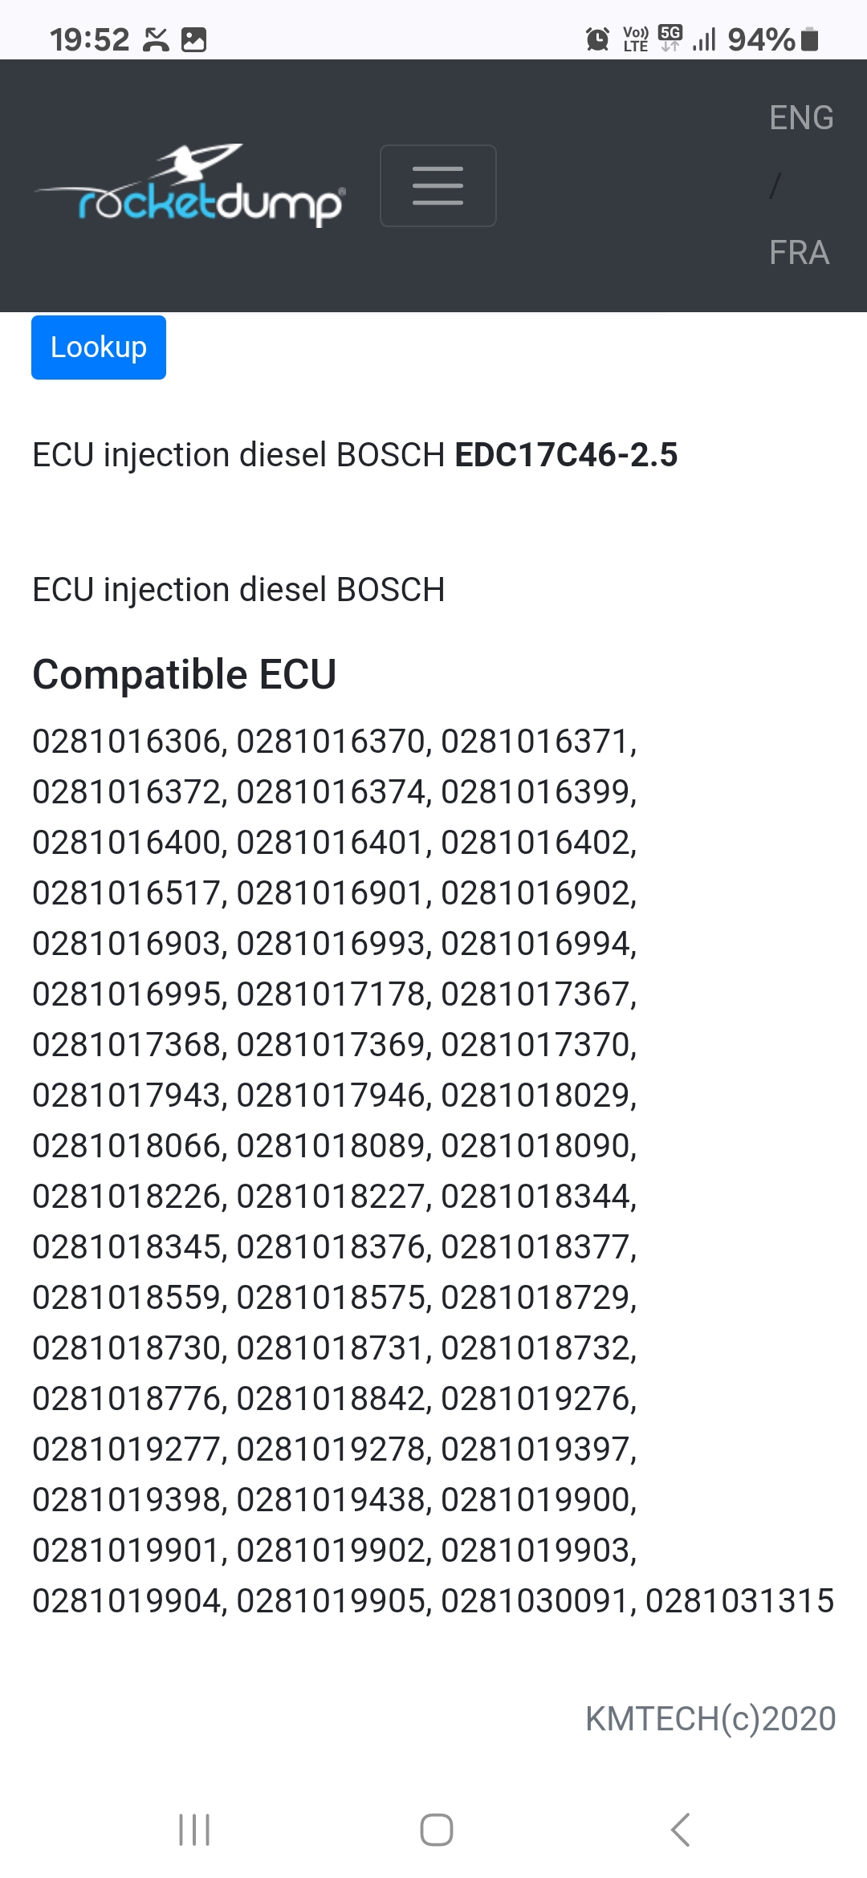Tap the missed call notification icon

pyautogui.click(x=156, y=39)
